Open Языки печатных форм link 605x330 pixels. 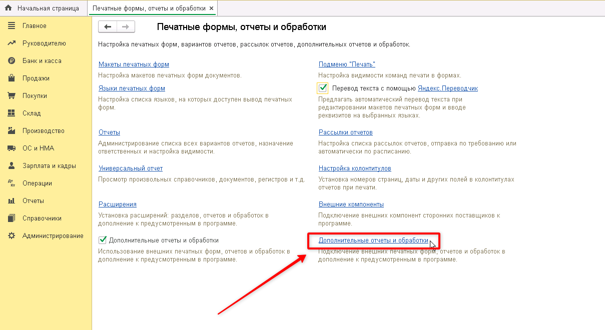pos(132,88)
